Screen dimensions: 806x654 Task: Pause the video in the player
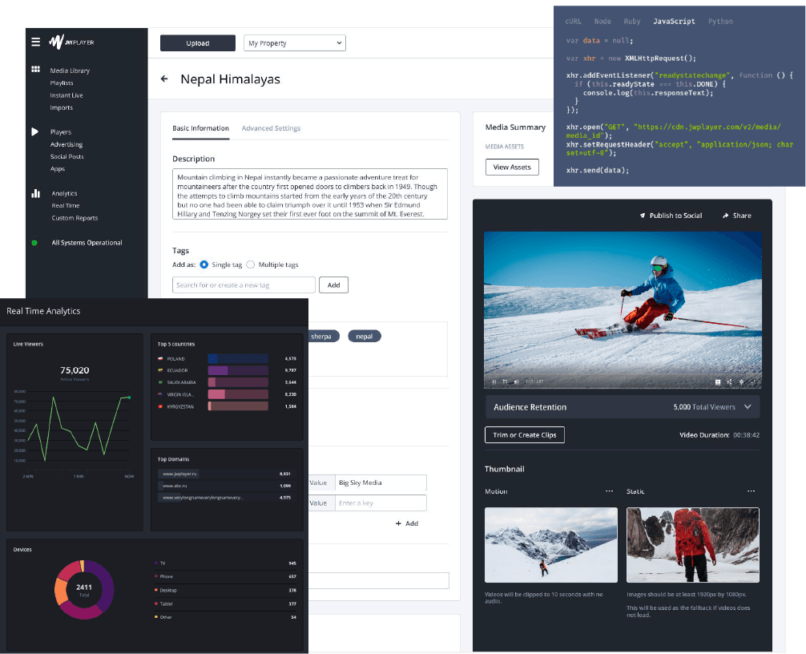coord(494,381)
